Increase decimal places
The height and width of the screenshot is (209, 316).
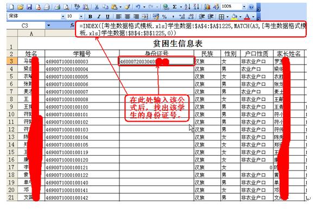[182, 17]
